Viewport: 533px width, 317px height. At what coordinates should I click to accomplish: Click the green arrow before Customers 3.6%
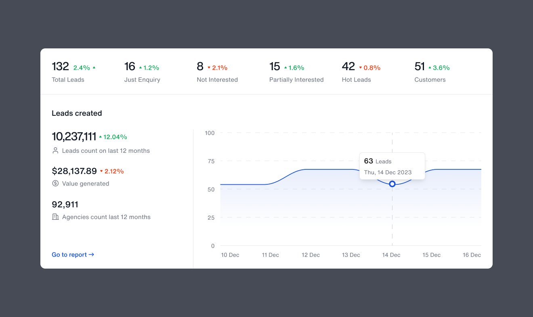(430, 68)
